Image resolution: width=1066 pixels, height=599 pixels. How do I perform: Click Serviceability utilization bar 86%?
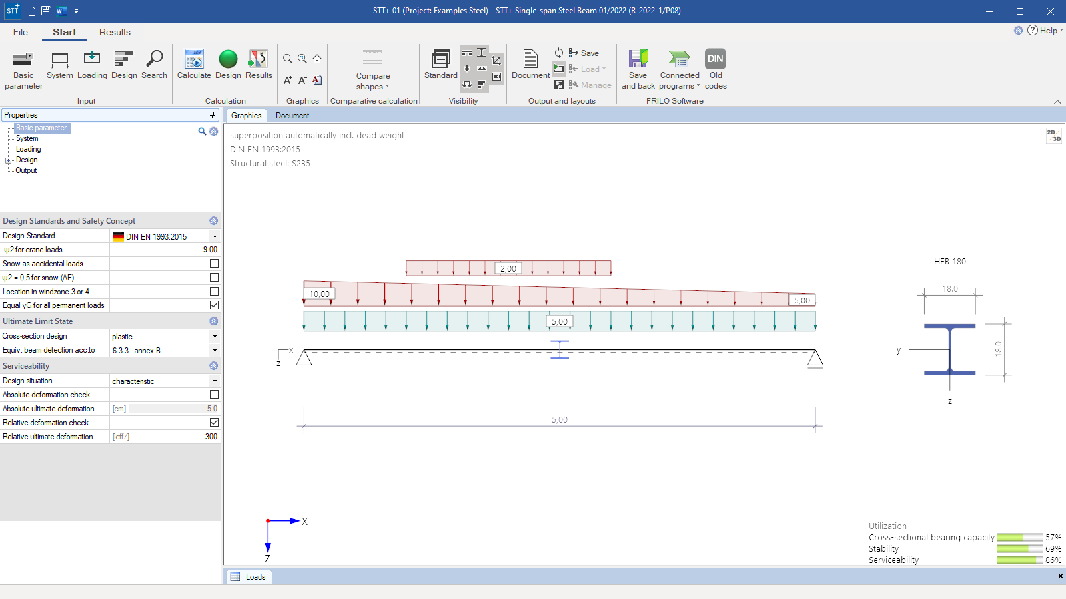pos(1019,560)
